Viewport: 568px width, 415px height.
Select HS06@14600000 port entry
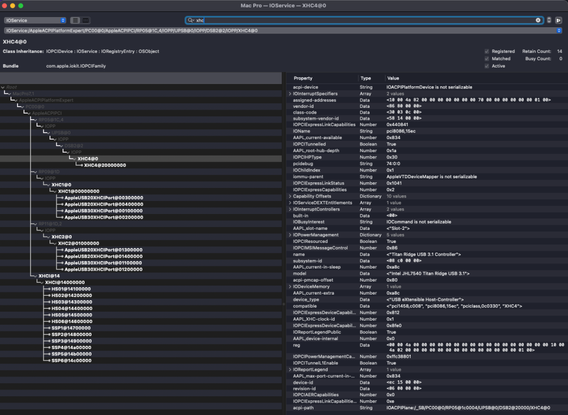72,321
